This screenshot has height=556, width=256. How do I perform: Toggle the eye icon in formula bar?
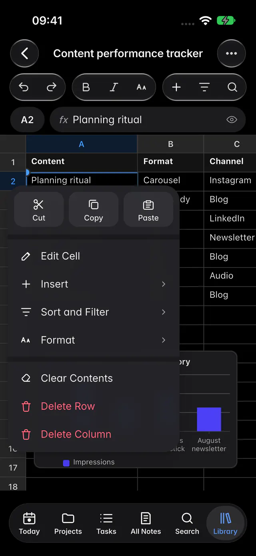[232, 120]
